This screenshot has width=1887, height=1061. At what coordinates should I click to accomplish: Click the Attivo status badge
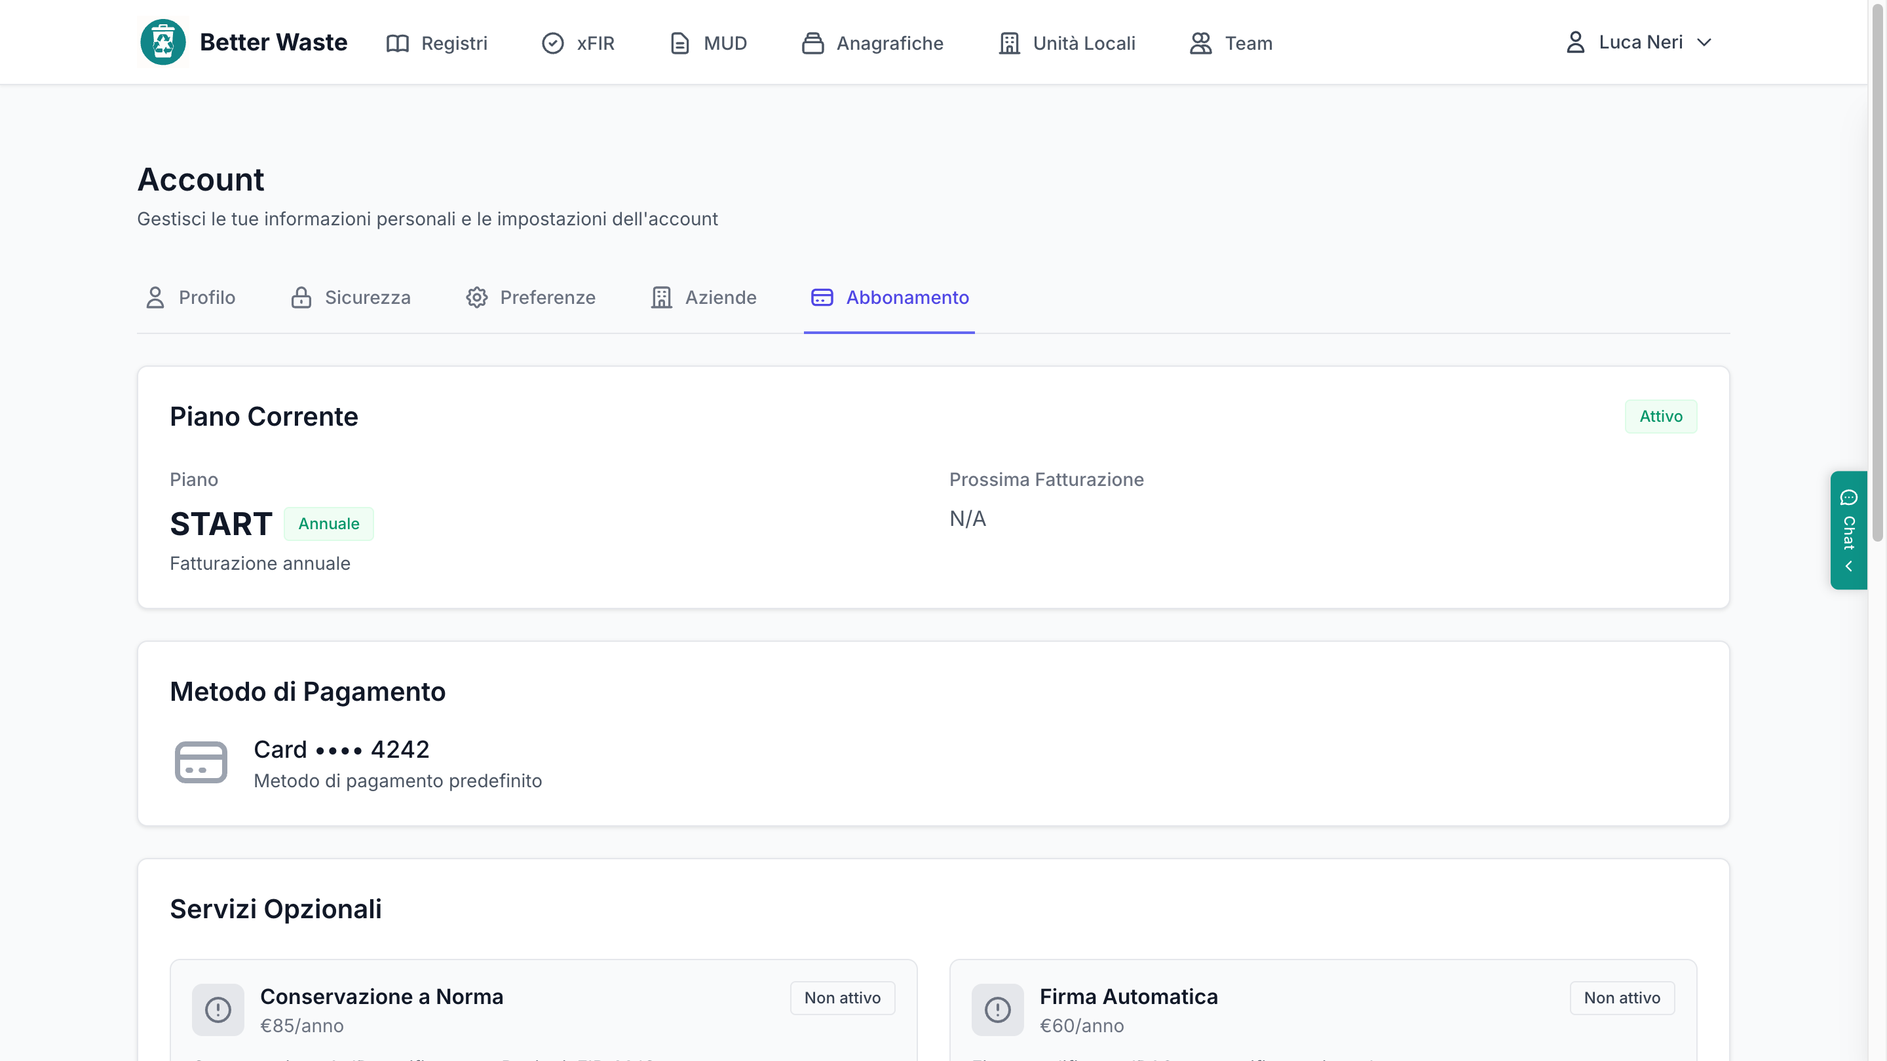[1661, 416]
